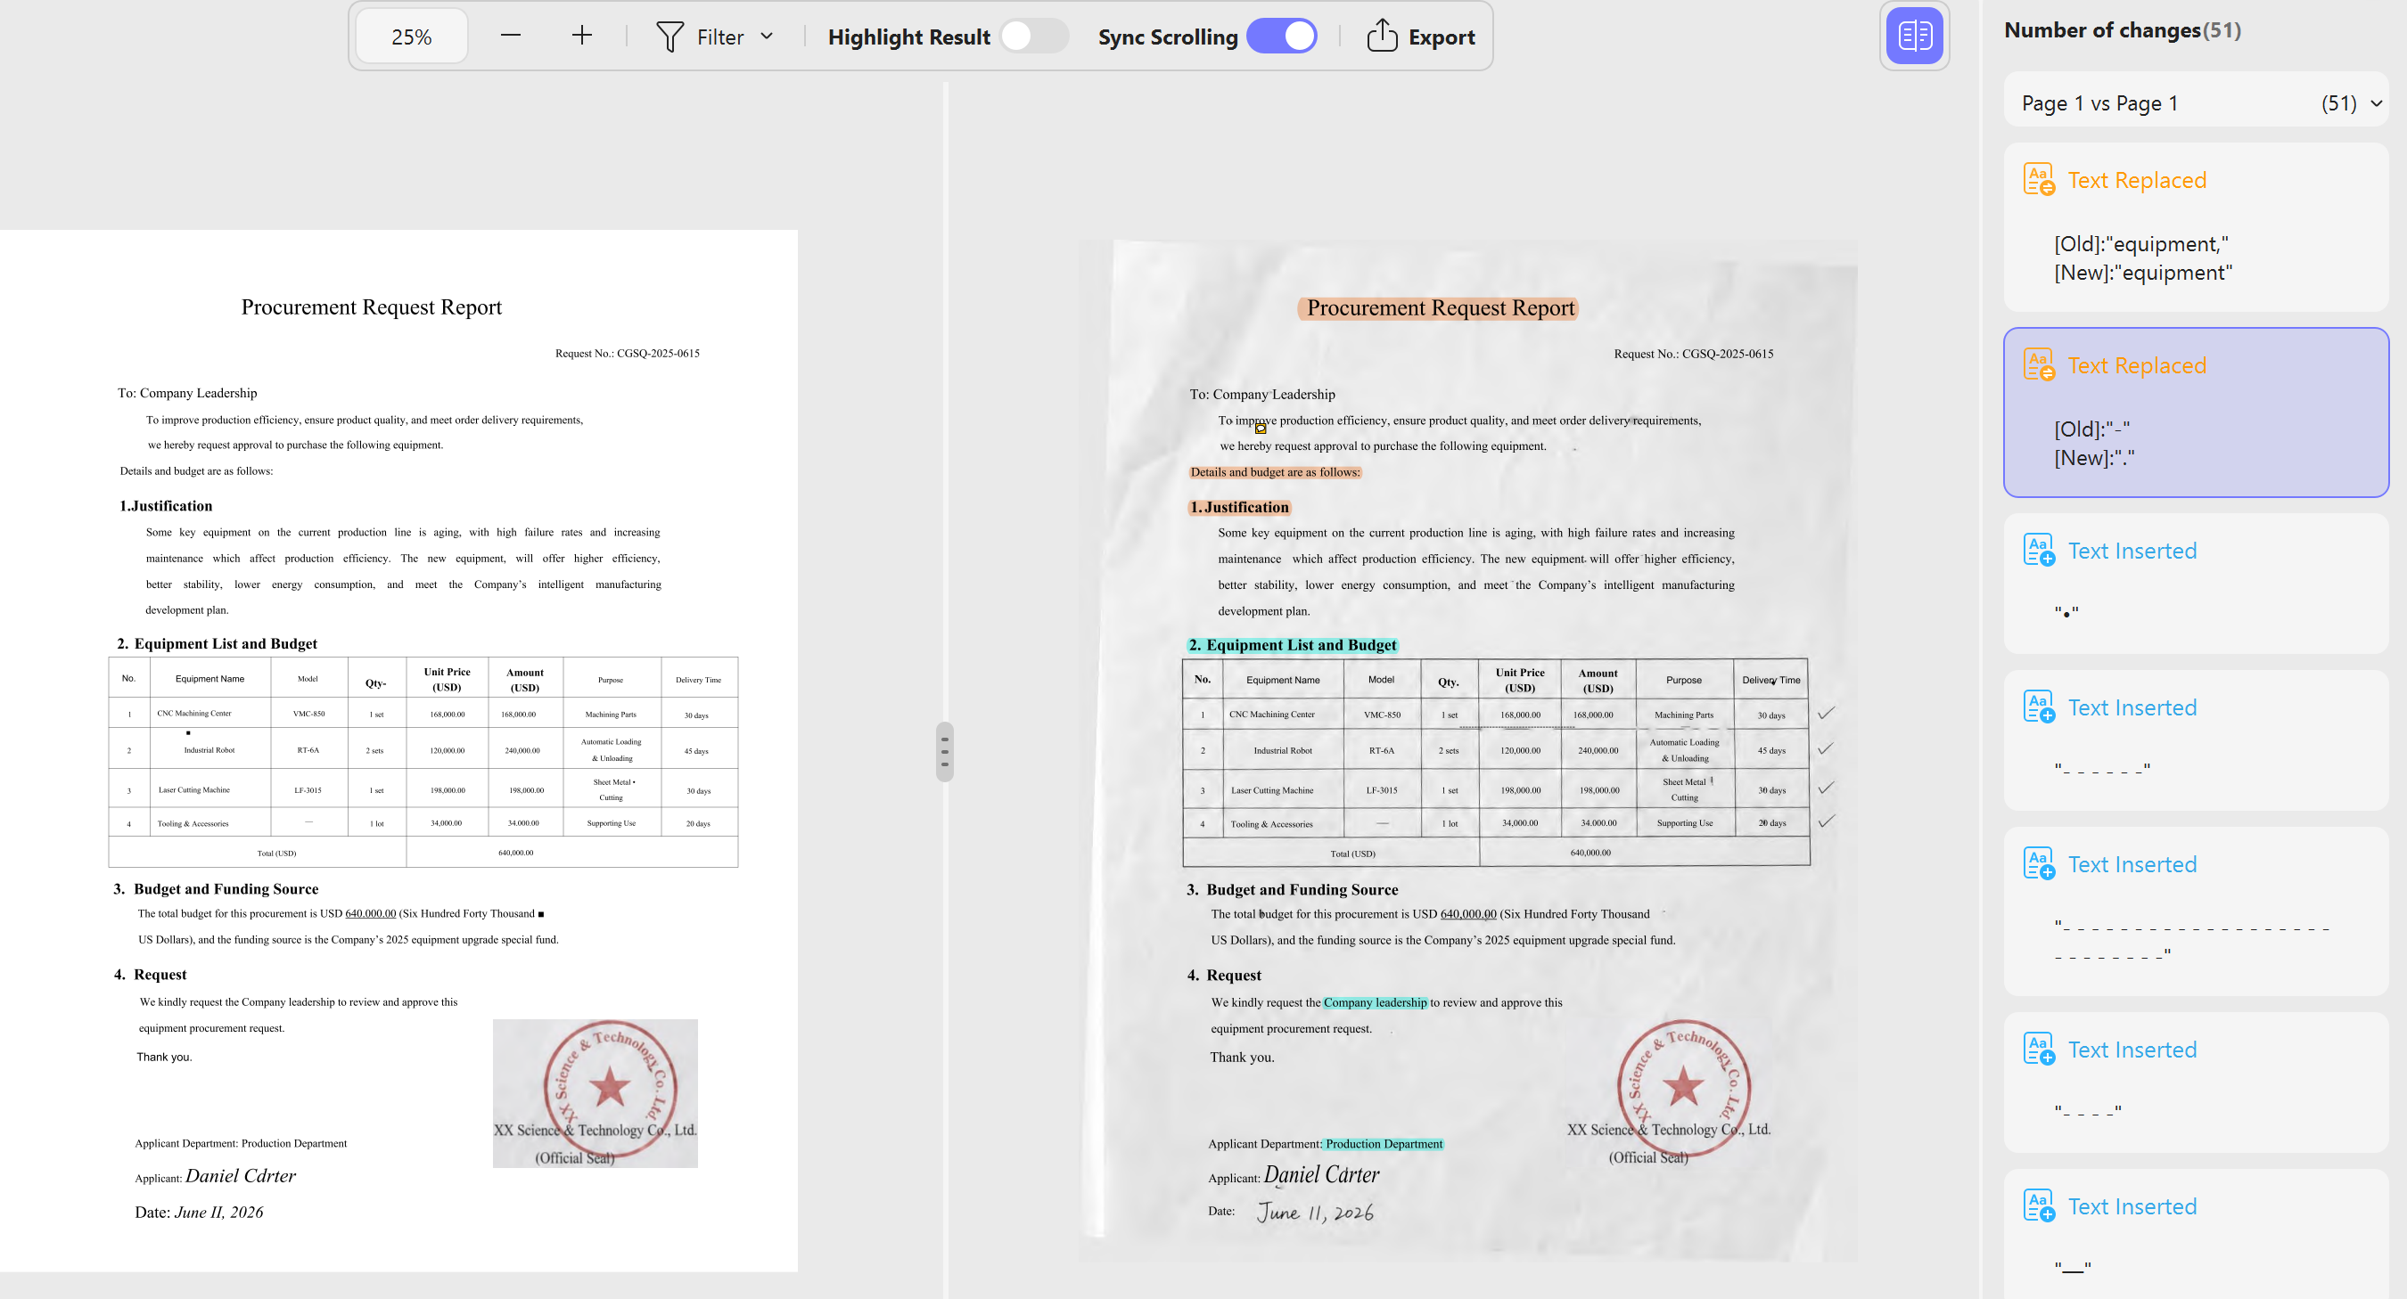
Task: Select the six-dash Text Inserted card
Action: 2196,740
